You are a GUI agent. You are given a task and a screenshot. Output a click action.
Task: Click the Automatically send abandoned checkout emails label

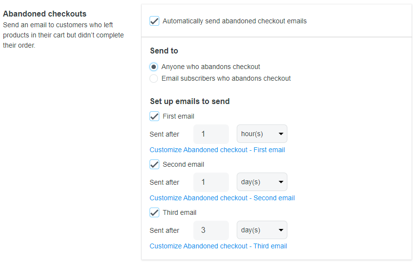coord(234,21)
